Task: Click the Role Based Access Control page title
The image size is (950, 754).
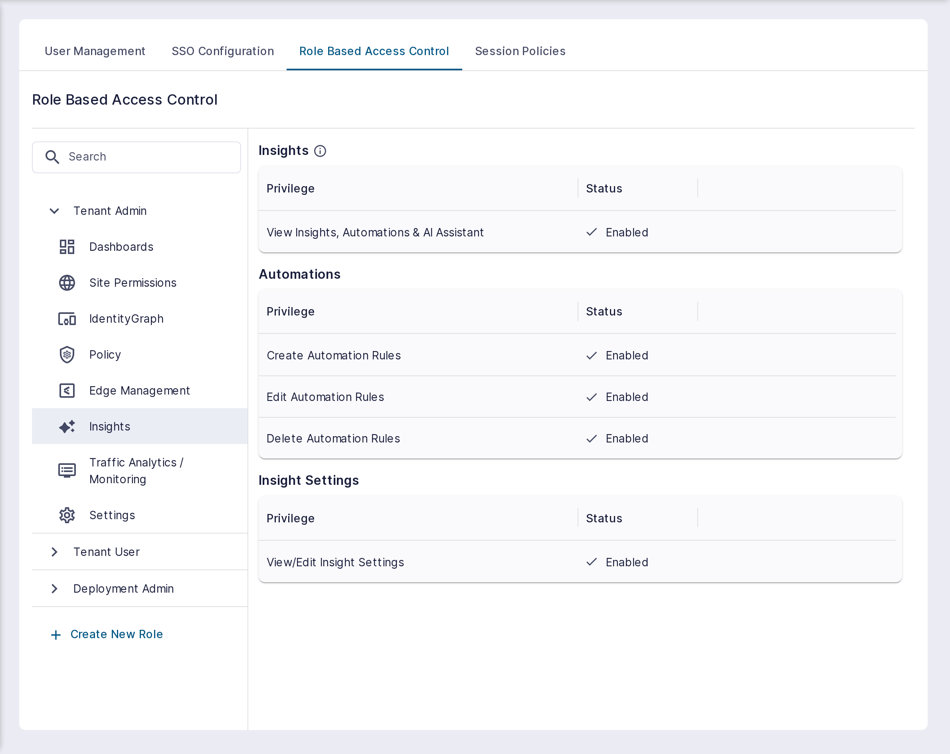Action: 125,100
